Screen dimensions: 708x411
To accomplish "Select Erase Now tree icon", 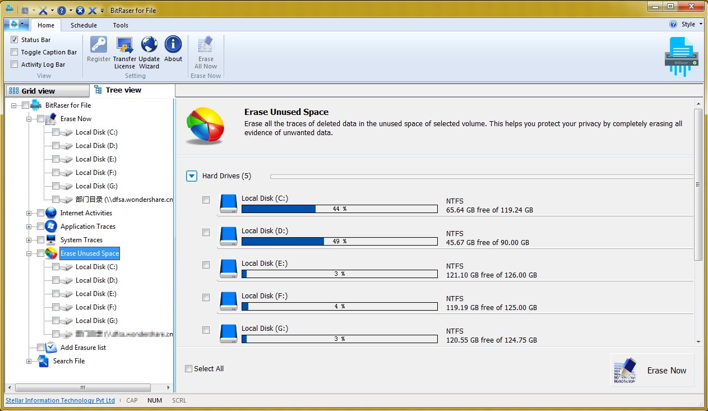I will click(51, 119).
